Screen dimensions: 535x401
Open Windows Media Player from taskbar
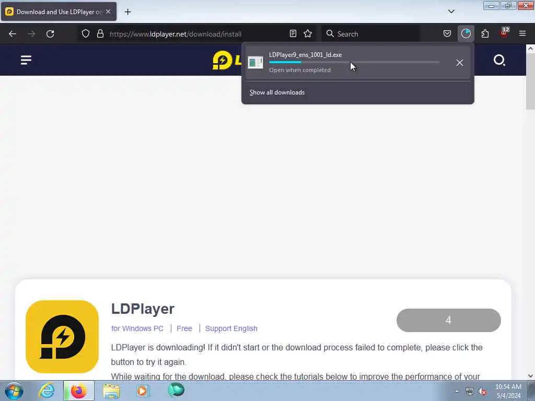point(143,391)
